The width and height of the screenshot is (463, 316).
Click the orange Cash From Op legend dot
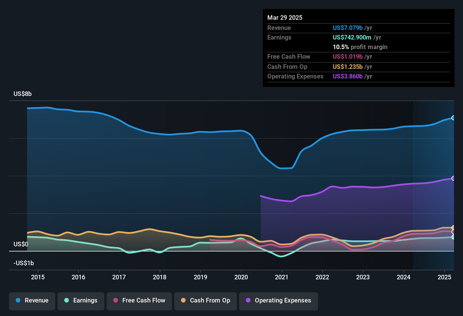pos(183,300)
